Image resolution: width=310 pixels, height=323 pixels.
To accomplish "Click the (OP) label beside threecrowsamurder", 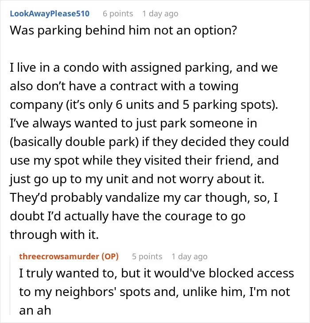I will pyautogui.click(x=110, y=257).
